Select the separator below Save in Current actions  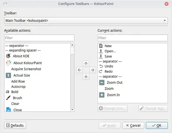(x=110, y=61)
